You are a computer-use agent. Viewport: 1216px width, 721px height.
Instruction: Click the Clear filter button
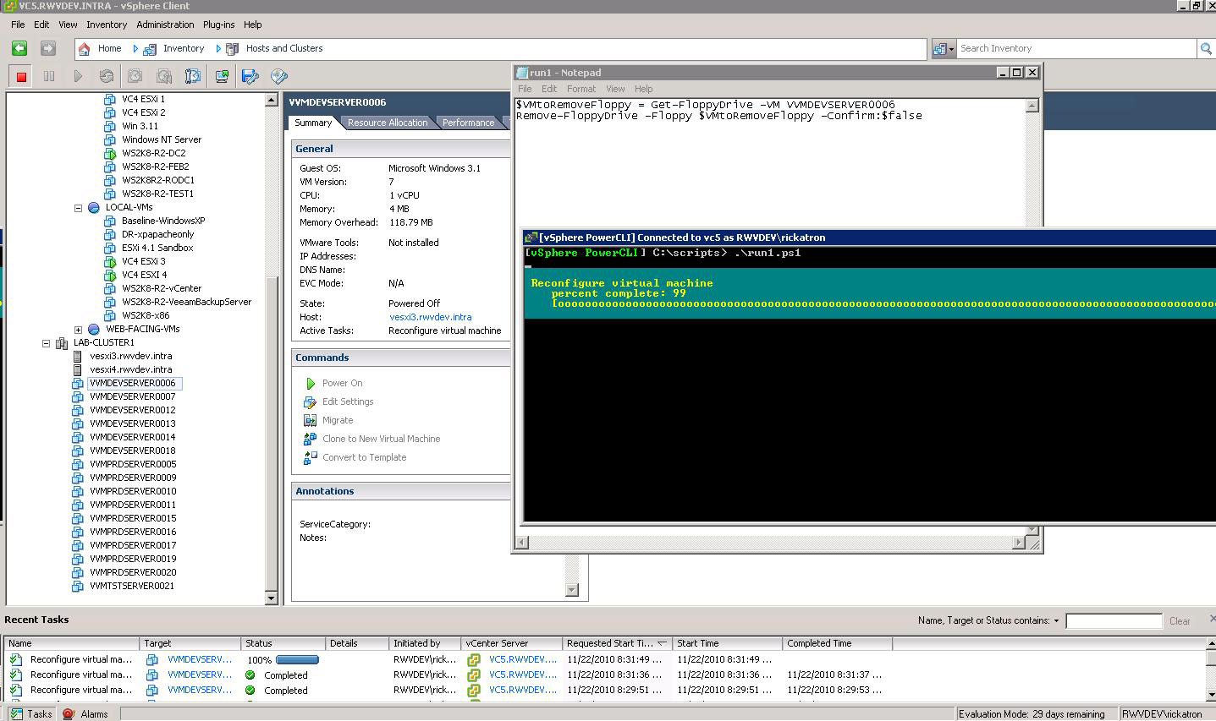coord(1180,621)
